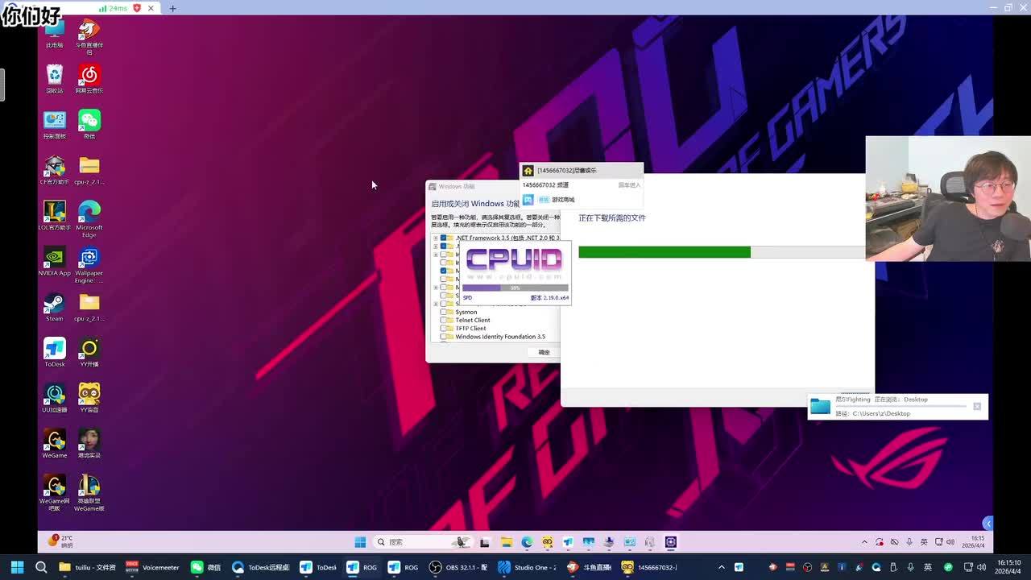Open cpu-z folder beside CF官方助手

pos(89,170)
